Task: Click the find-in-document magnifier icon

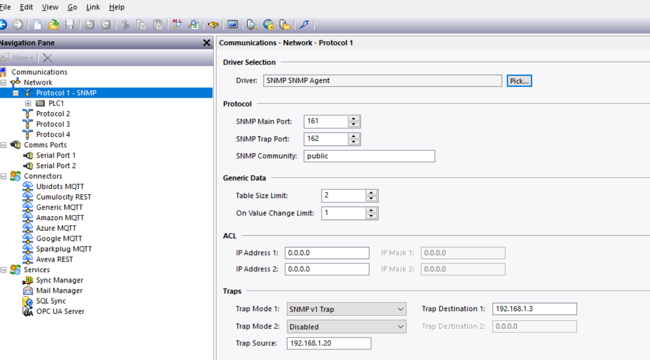Action: click(194, 25)
